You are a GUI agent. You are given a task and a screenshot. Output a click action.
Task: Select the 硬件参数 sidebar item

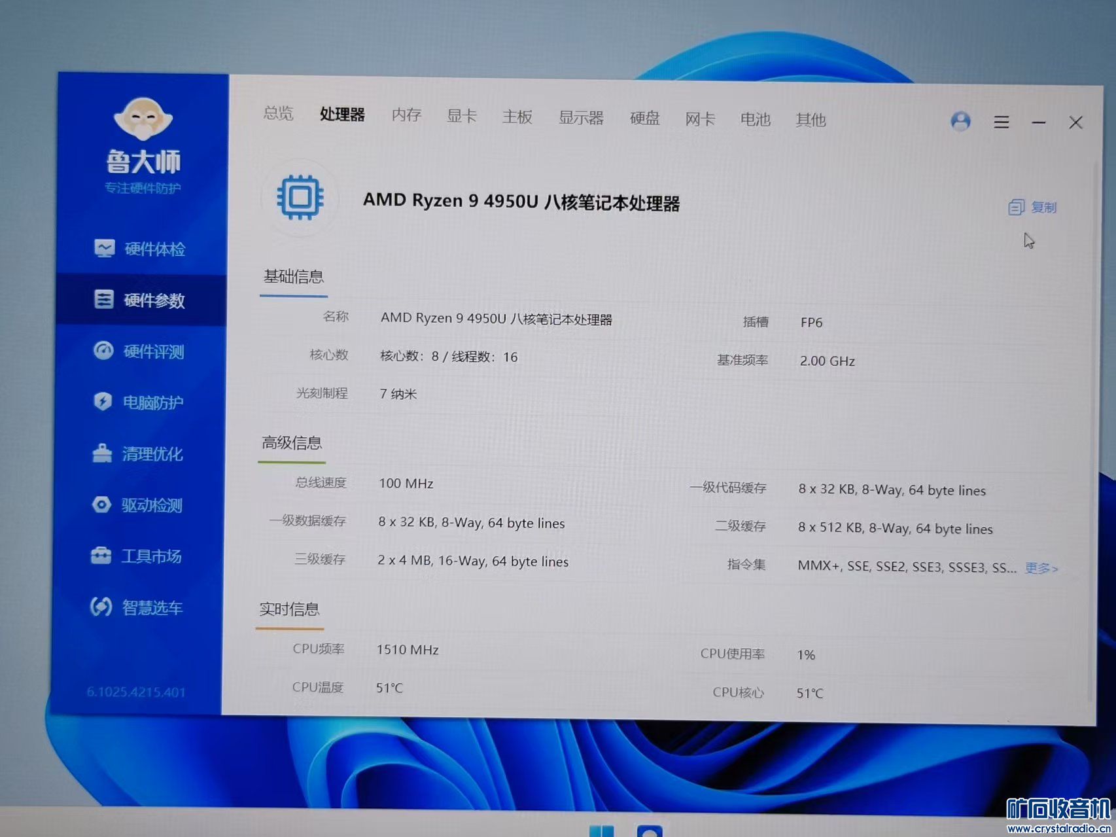click(x=140, y=300)
